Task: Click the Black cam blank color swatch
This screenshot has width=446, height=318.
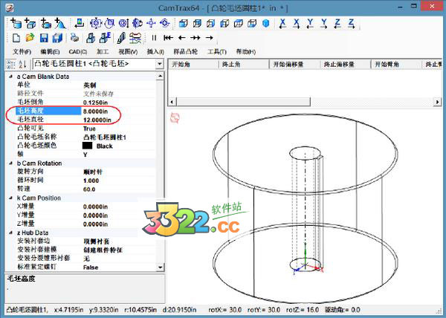Action: pos(87,146)
